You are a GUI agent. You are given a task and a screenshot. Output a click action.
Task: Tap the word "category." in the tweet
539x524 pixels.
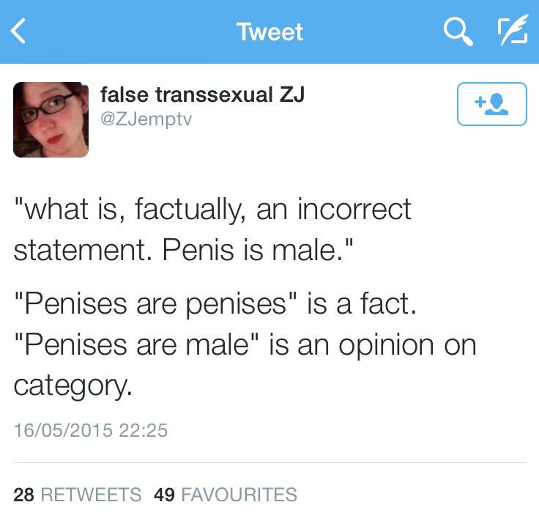point(73,385)
